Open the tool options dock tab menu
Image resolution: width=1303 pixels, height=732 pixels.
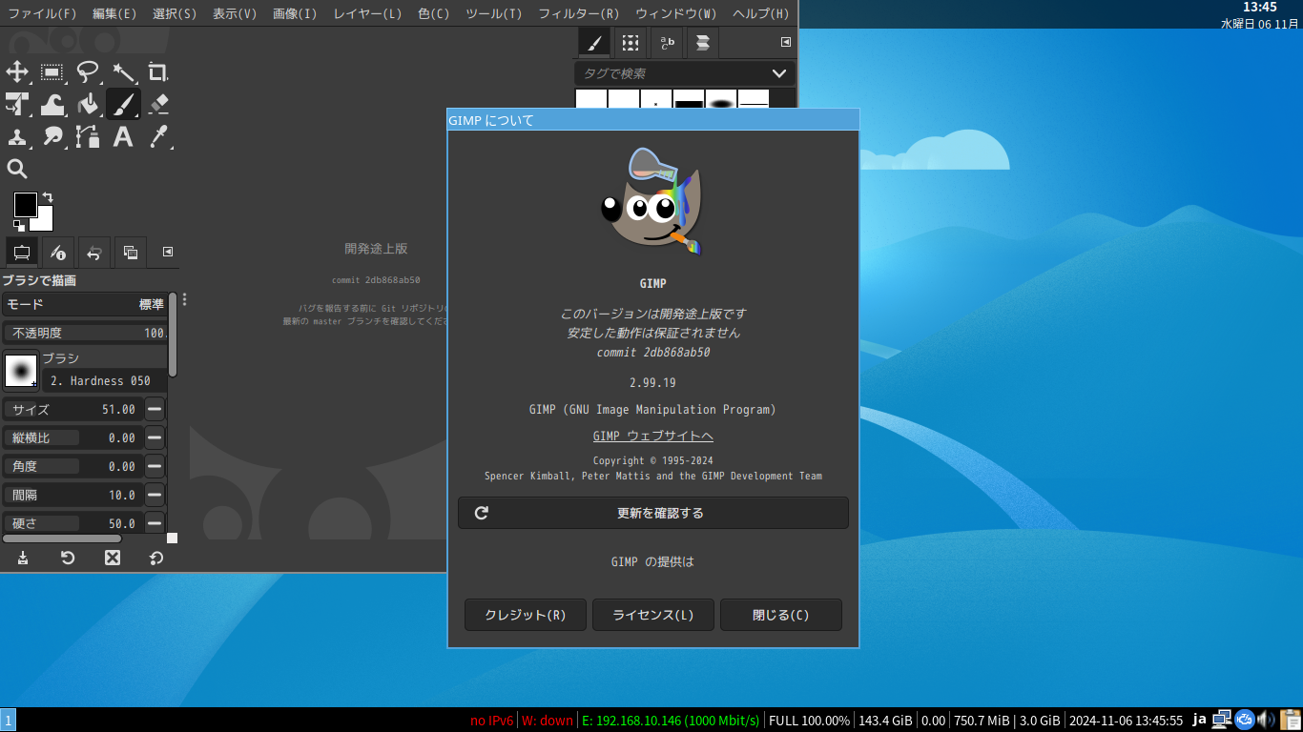click(168, 253)
